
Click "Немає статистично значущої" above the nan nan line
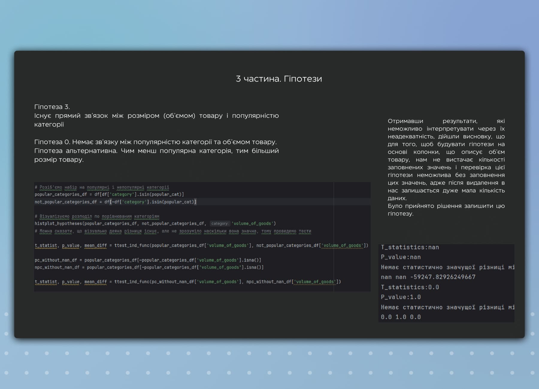[x=447, y=267]
